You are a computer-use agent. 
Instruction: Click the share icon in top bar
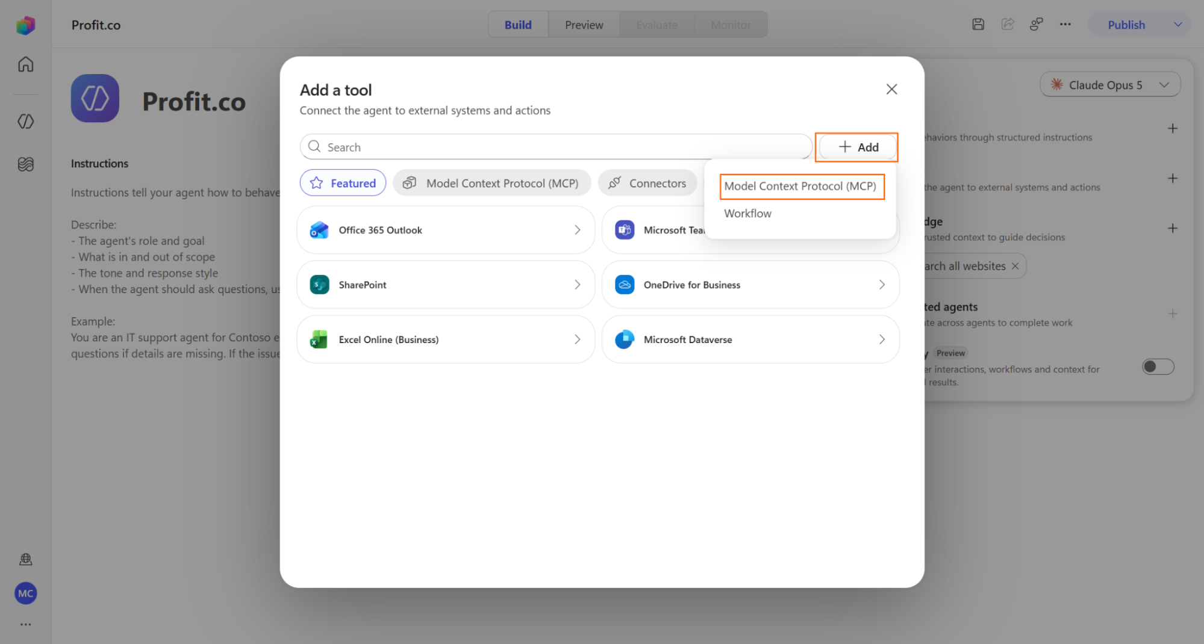(1008, 25)
